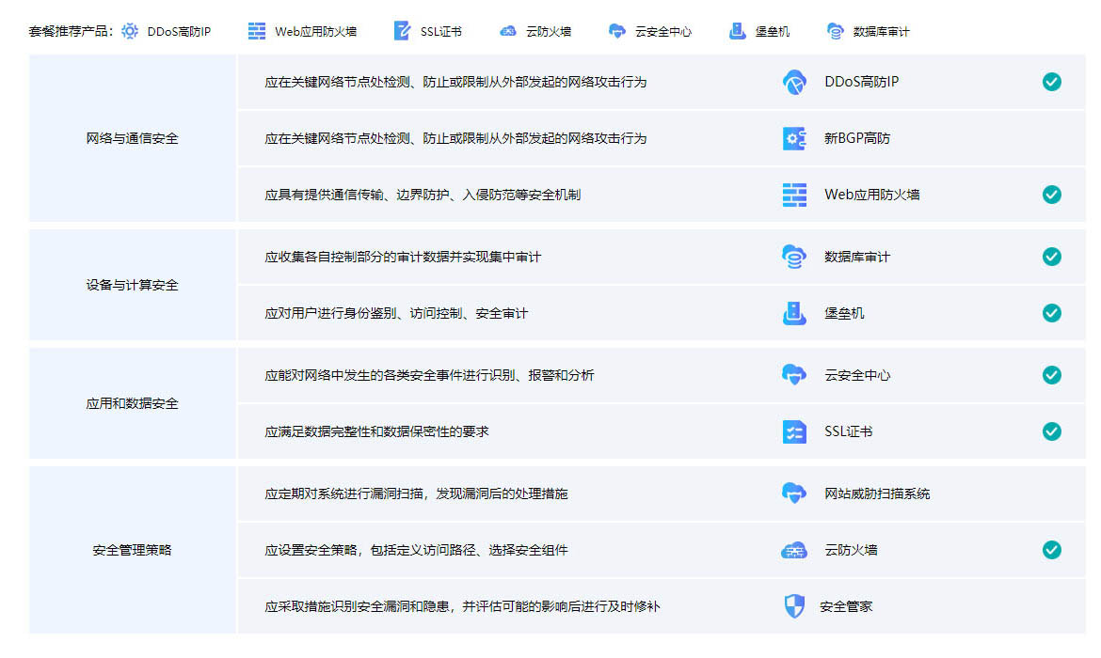
Task: Click the 堡垒机 product name in the table
Action: (x=844, y=314)
